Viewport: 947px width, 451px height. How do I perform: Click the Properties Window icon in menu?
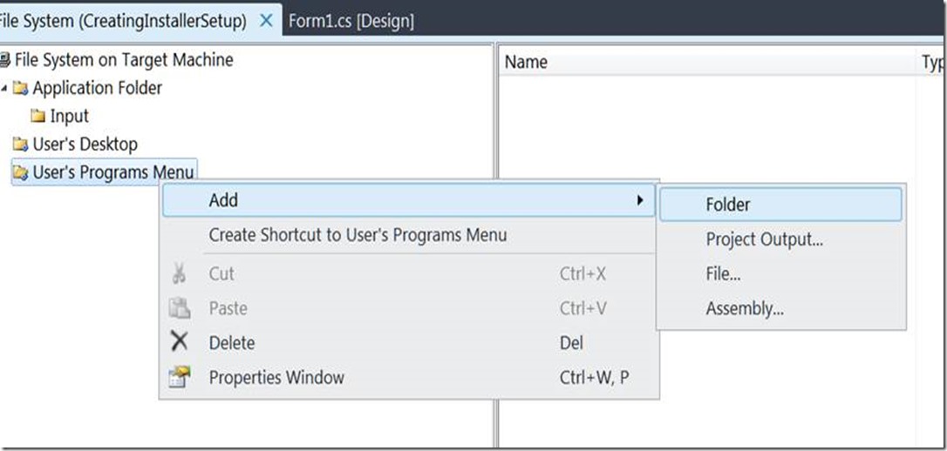180,378
